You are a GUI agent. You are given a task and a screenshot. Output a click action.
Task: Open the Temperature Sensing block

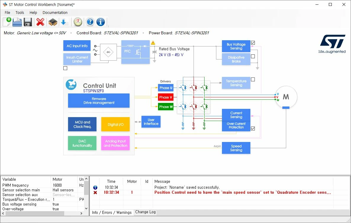(x=236, y=83)
